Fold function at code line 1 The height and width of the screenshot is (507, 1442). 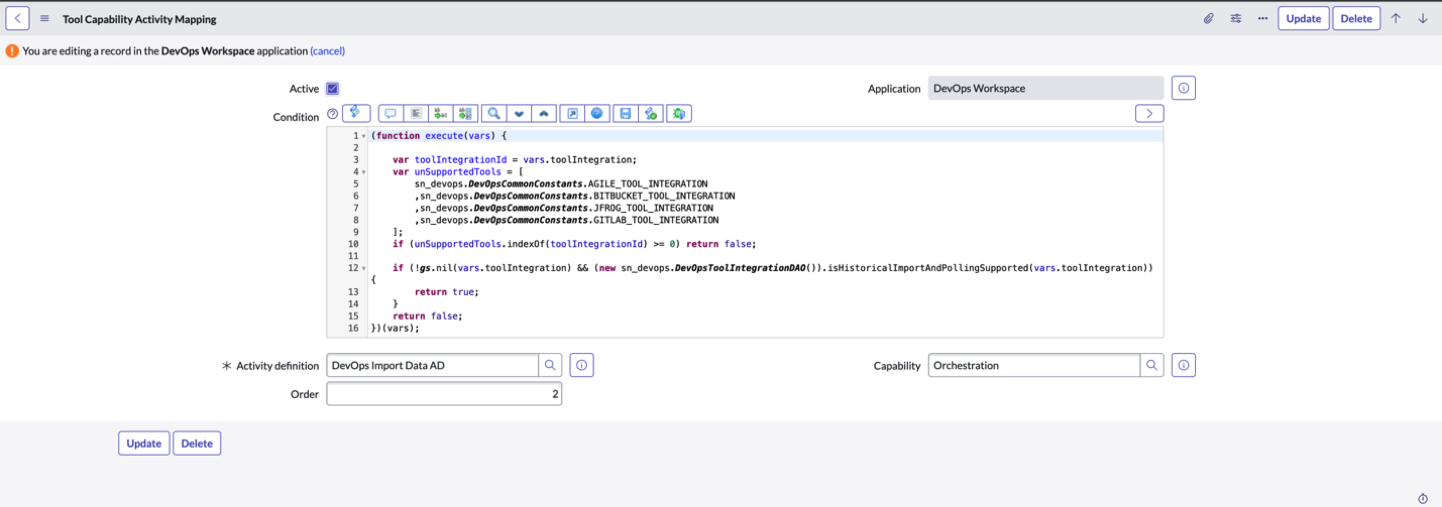(x=364, y=136)
